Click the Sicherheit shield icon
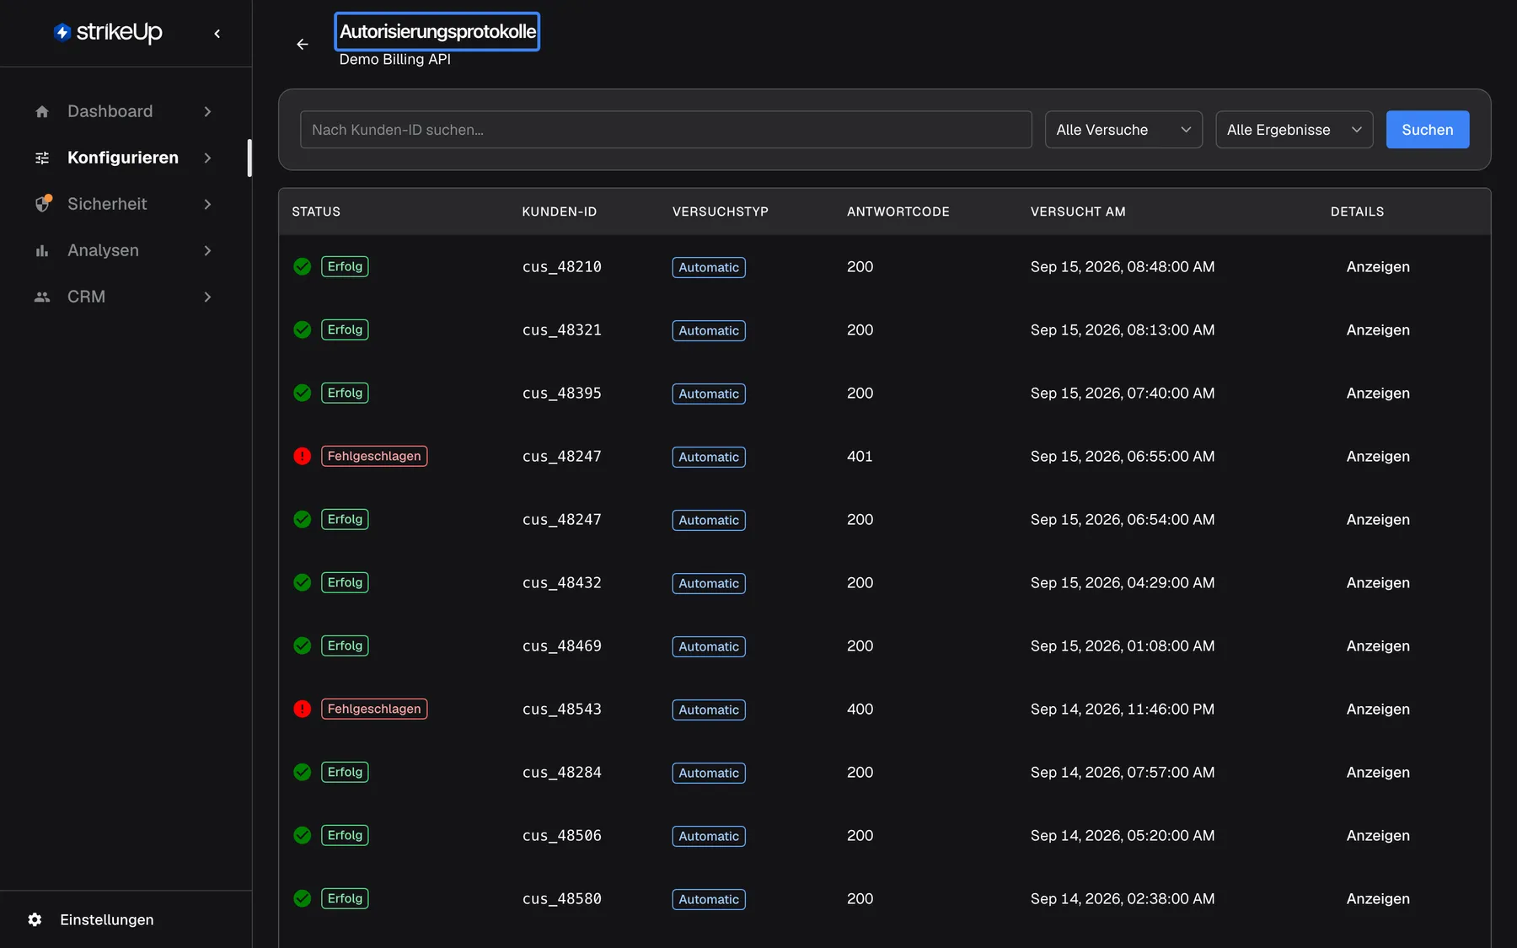Viewport: 1517px width, 948px height. 43,204
